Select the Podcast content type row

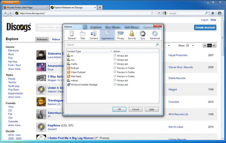coord(113,68)
